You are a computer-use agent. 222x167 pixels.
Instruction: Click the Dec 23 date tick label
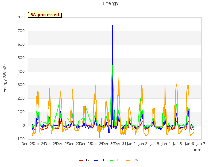tap(27, 144)
